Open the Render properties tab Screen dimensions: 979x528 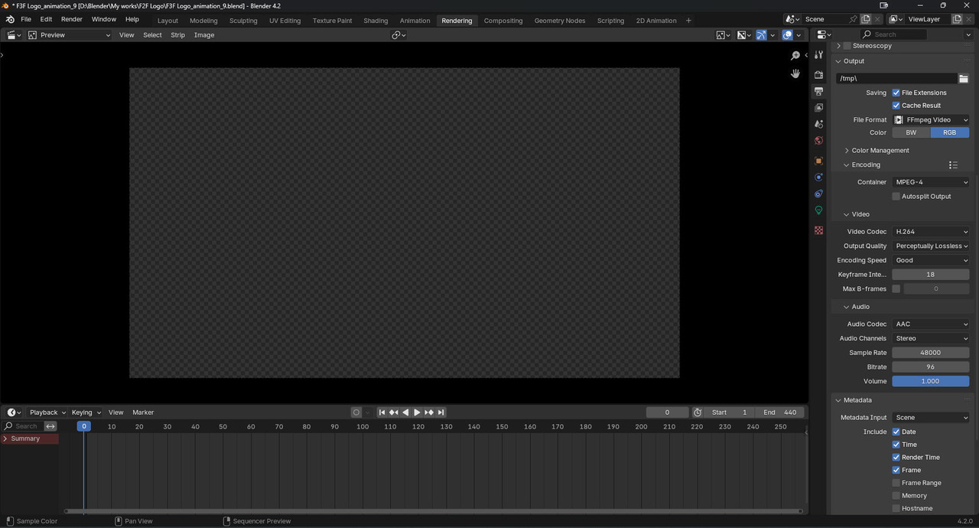[818, 75]
